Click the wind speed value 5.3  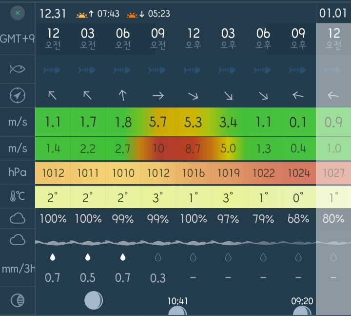click(193, 122)
